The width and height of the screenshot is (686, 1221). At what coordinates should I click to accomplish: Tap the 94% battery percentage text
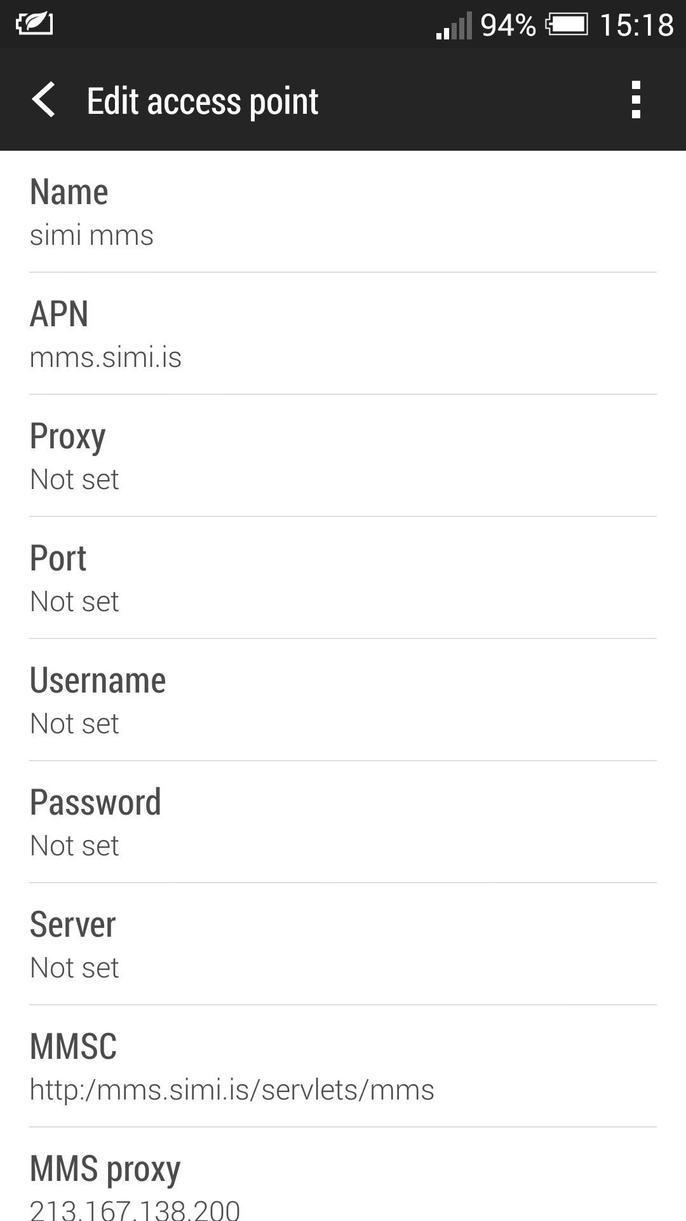click(508, 25)
